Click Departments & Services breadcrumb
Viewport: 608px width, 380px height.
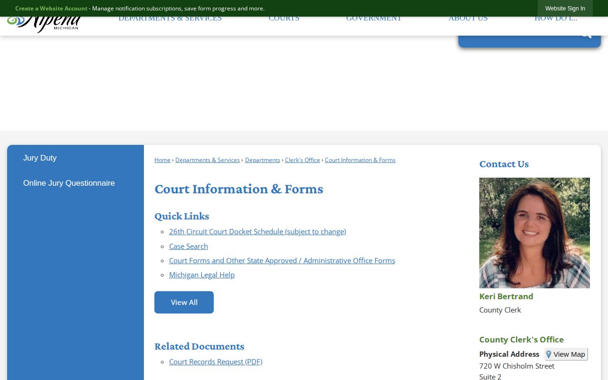(208, 160)
